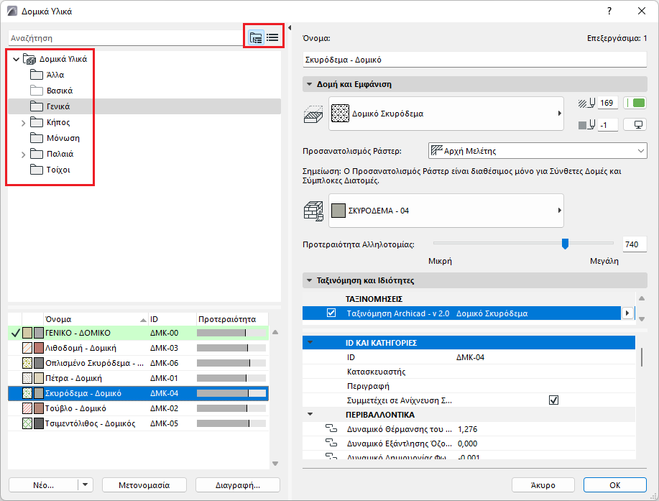Click cut fill background pen icon
Image resolution: width=659 pixels, height=501 pixels.
(586, 125)
